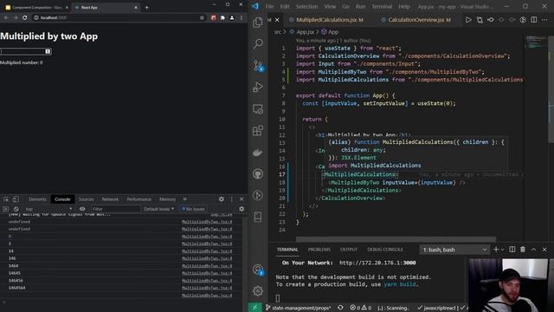Image resolution: width=554 pixels, height=312 pixels.
Task: Open the Docker view in activity bar
Action: pyautogui.click(x=258, y=153)
